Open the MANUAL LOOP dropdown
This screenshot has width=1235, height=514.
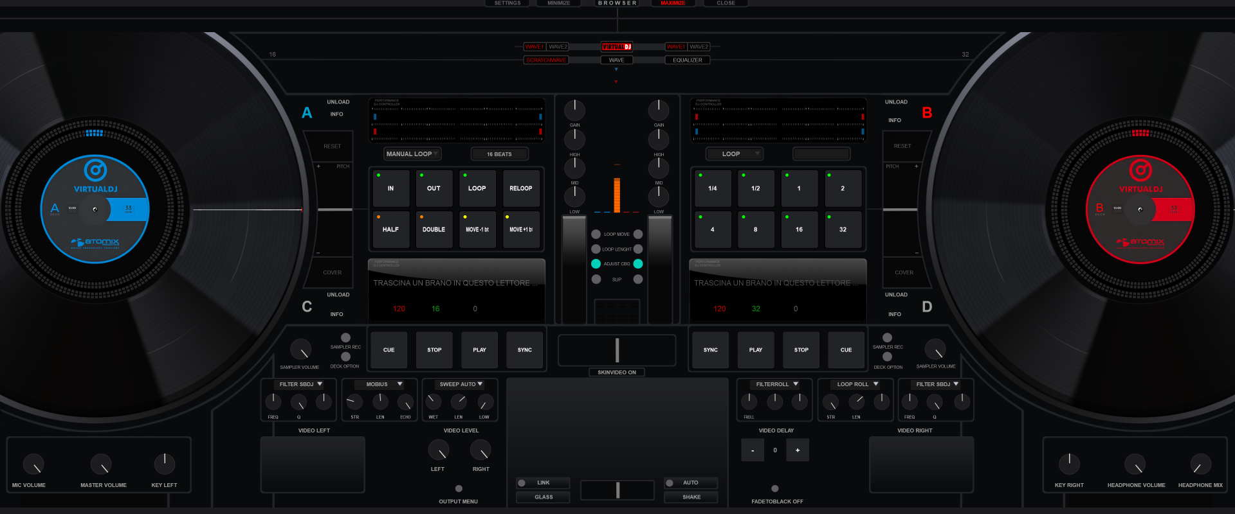[412, 154]
